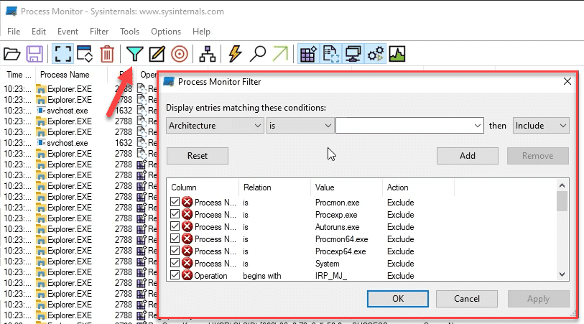
Task: Toggle the Capture events icon
Action: pyautogui.click(x=62, y=54)
